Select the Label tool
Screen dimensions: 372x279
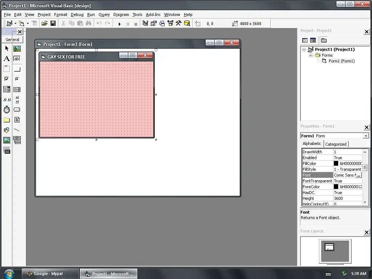[x=7, y=58]
